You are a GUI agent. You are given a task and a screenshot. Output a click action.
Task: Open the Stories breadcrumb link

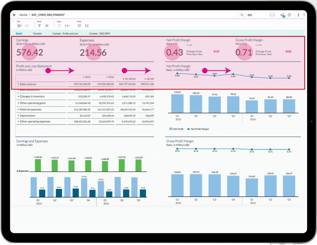click(x=23, y=14)
